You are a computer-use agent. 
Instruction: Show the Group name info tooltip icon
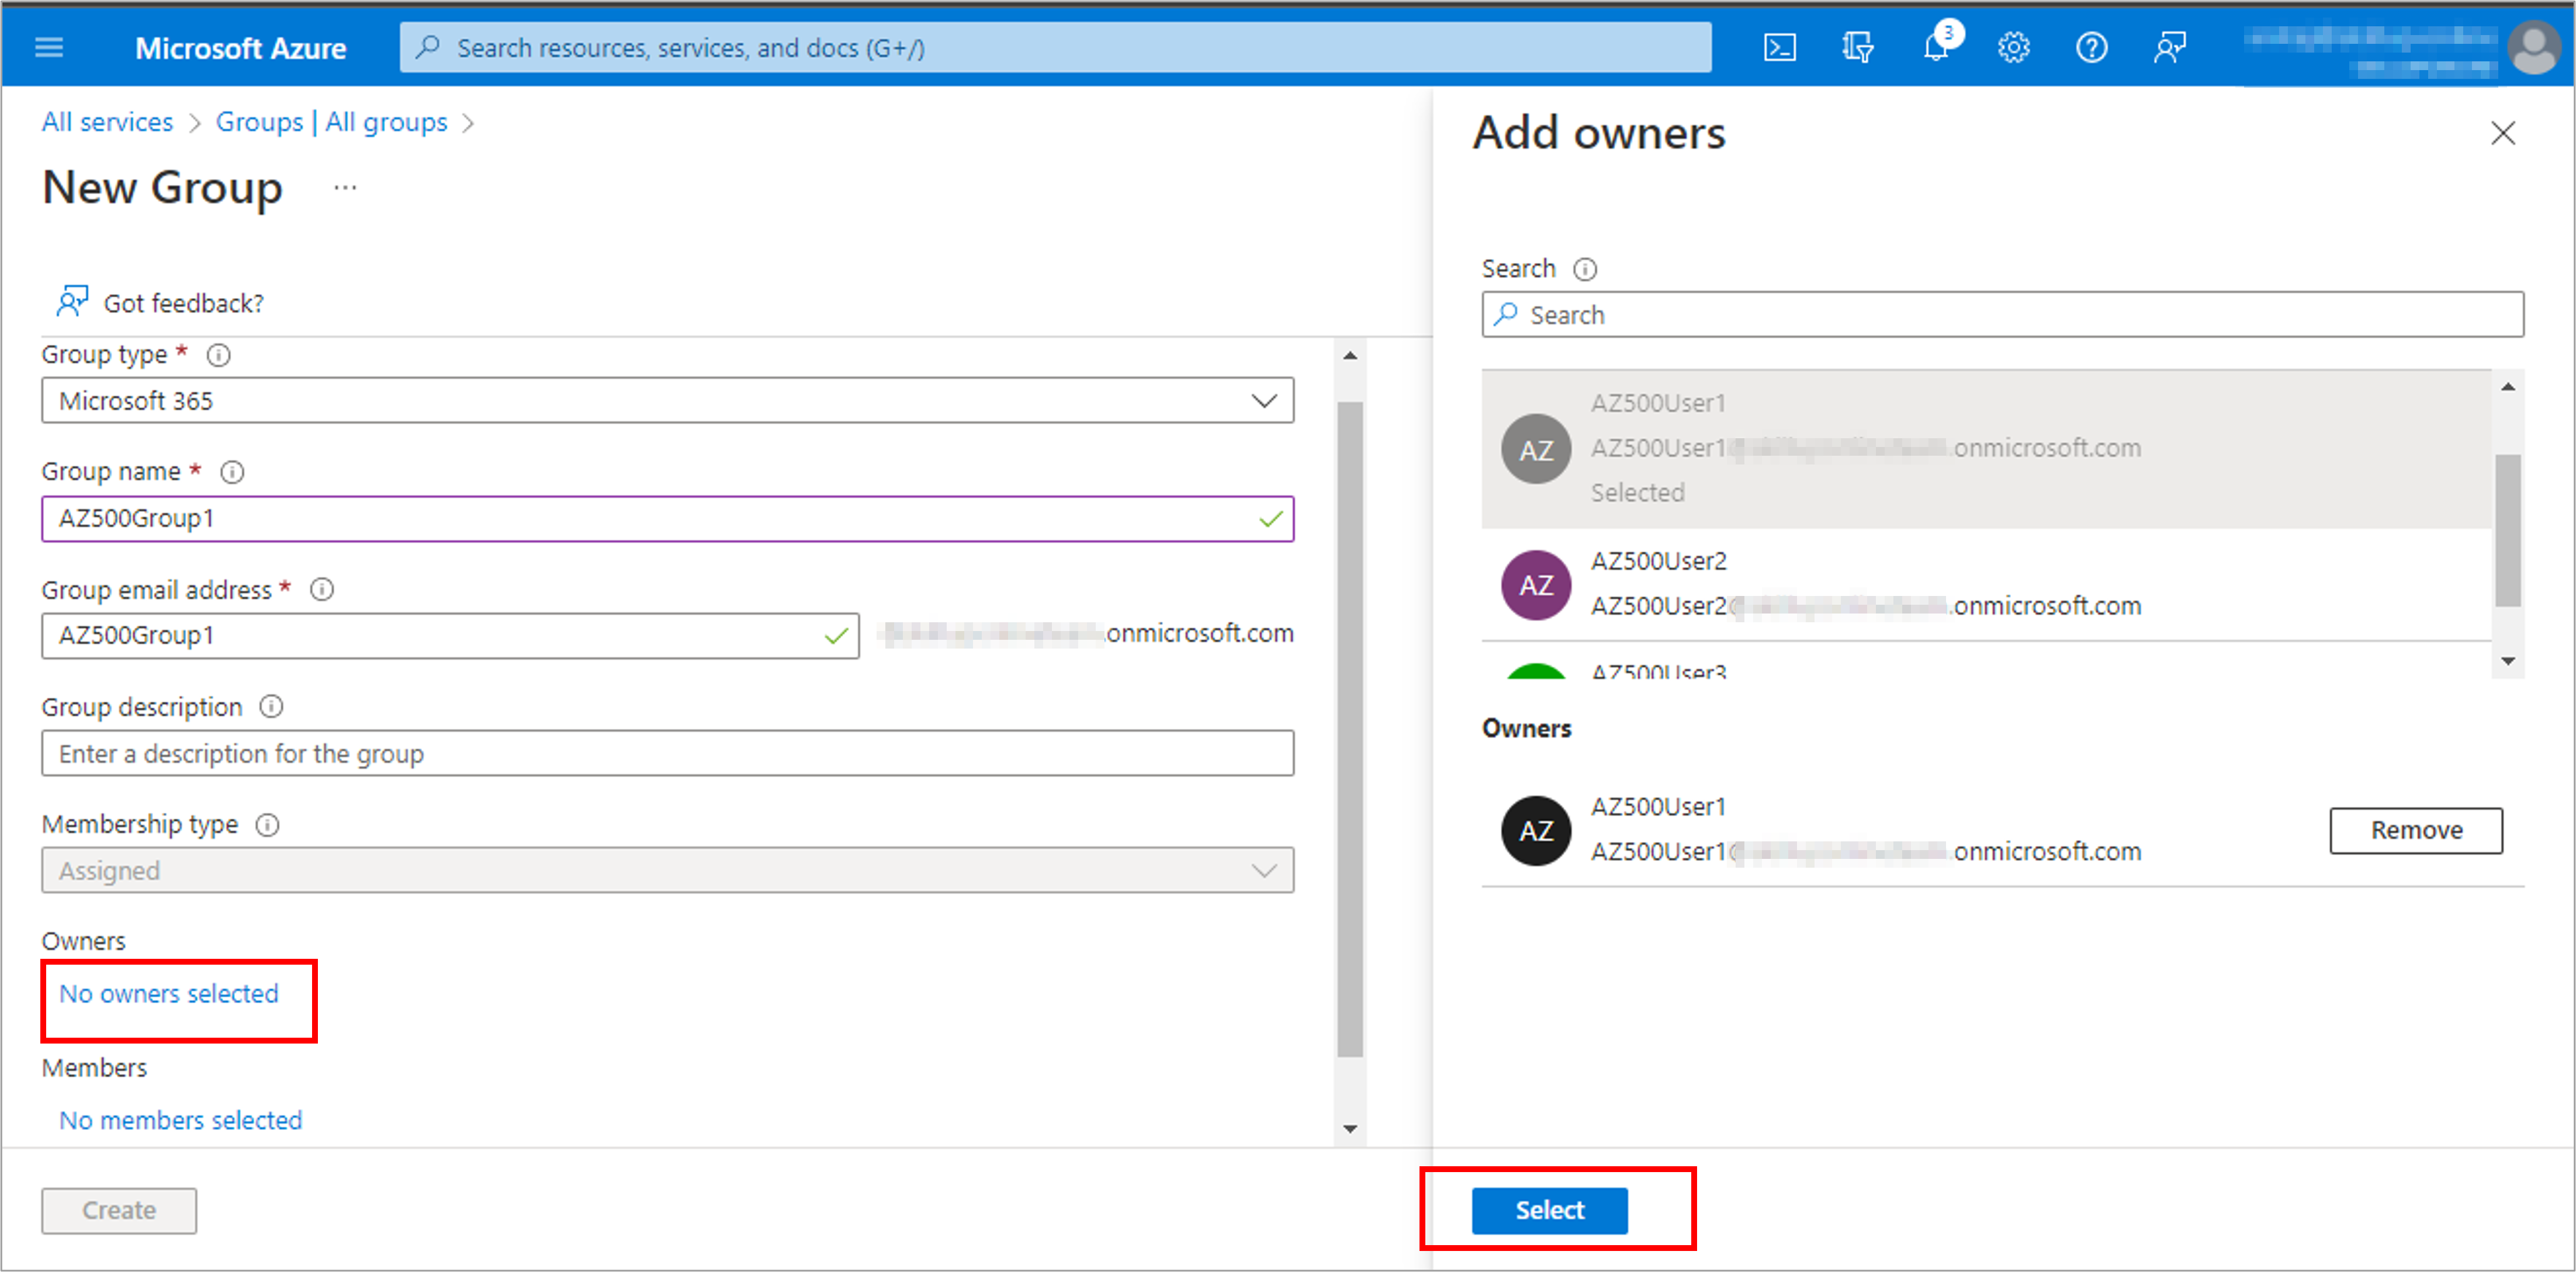(x=232, y=472)
